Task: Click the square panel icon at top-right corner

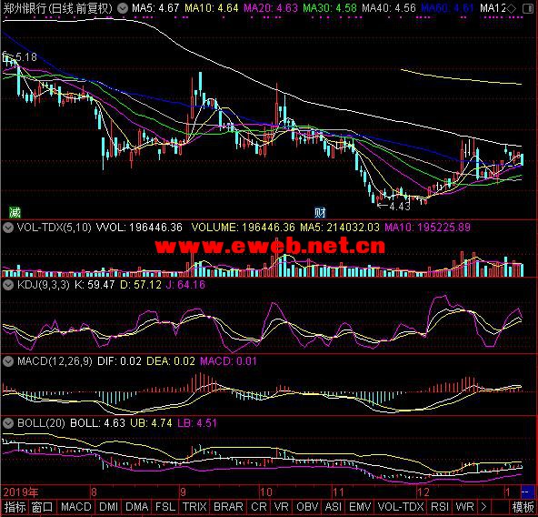Action: point(528,8)
